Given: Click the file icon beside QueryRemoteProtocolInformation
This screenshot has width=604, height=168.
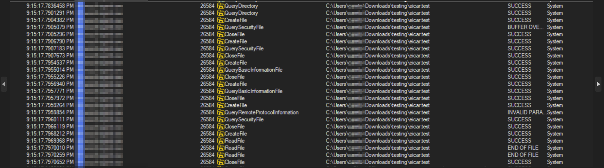Looking at the screenshot, I should pos(221,113).
